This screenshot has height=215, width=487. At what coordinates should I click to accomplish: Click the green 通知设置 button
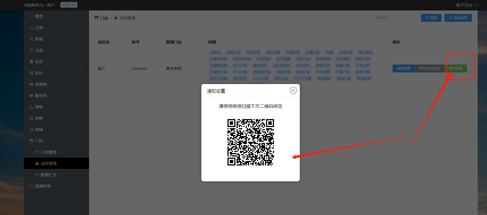[x=455, y=68]
